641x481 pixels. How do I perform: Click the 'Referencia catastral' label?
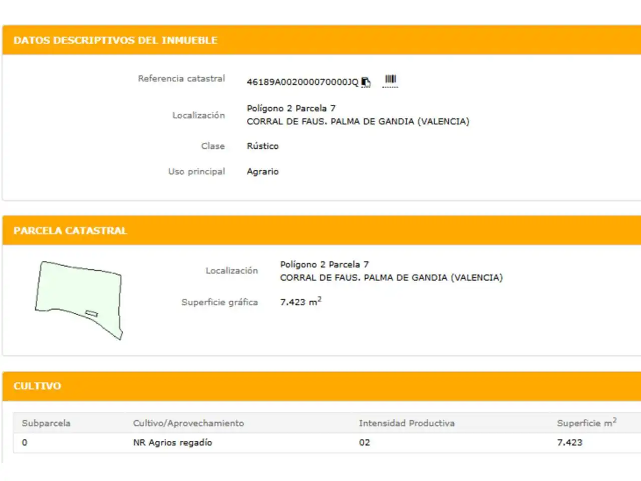(181, 79)
